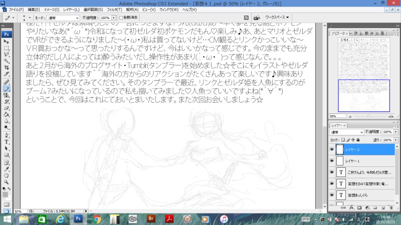Select the Notes tool
Image resolution: width=401 pixels, height=225 pixels.
point(7,163)
